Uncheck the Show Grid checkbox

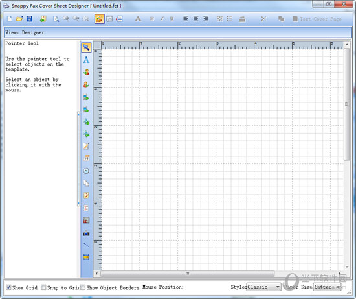(8, 287)
